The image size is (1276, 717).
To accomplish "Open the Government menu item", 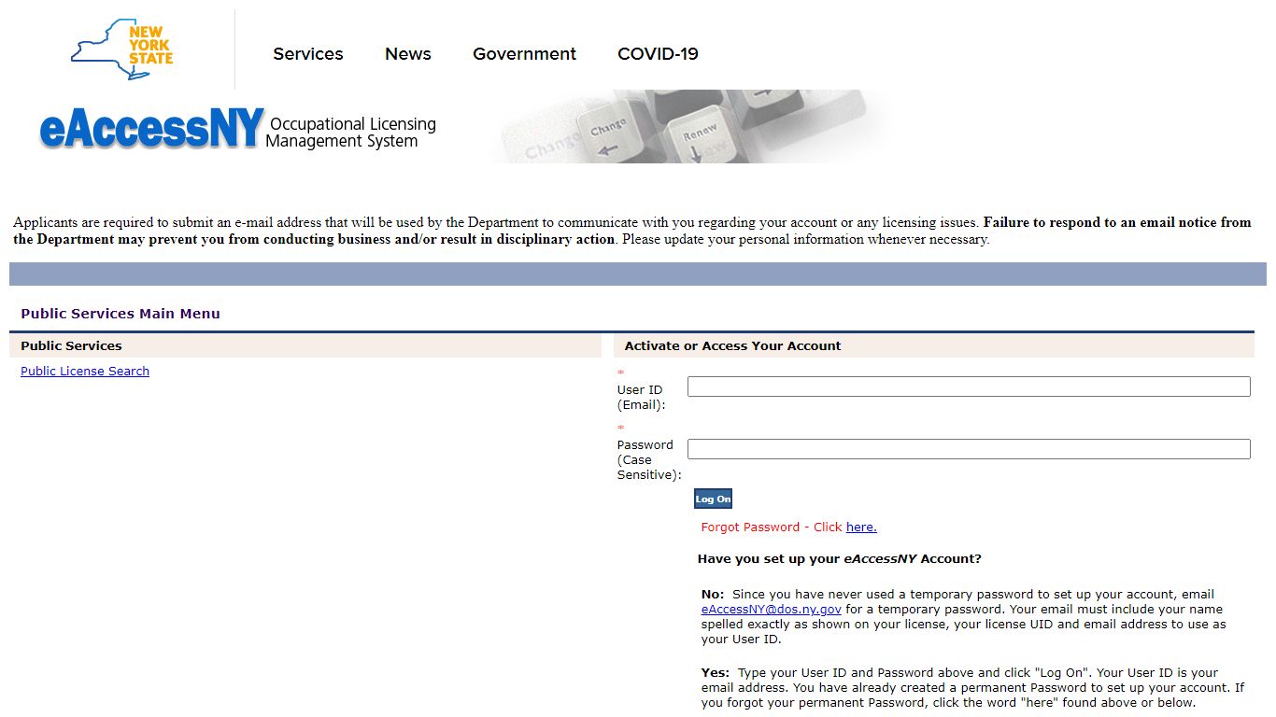I will click(524, 54).
